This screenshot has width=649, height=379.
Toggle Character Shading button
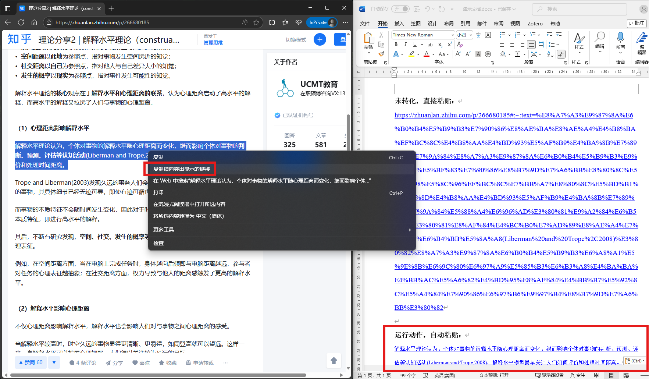point(478,54)
